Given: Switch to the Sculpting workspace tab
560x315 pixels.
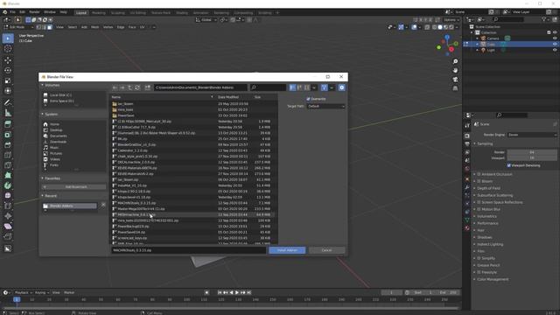Looking at the screenshot, I should [x=117, y=13].
